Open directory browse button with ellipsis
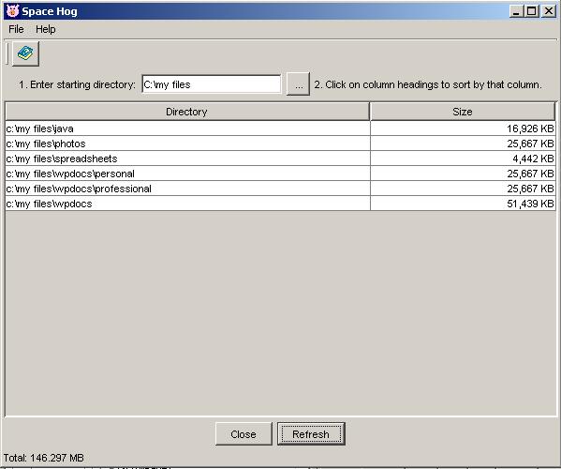The width and height of the screenshot is (561, 469). click(298, 84)
